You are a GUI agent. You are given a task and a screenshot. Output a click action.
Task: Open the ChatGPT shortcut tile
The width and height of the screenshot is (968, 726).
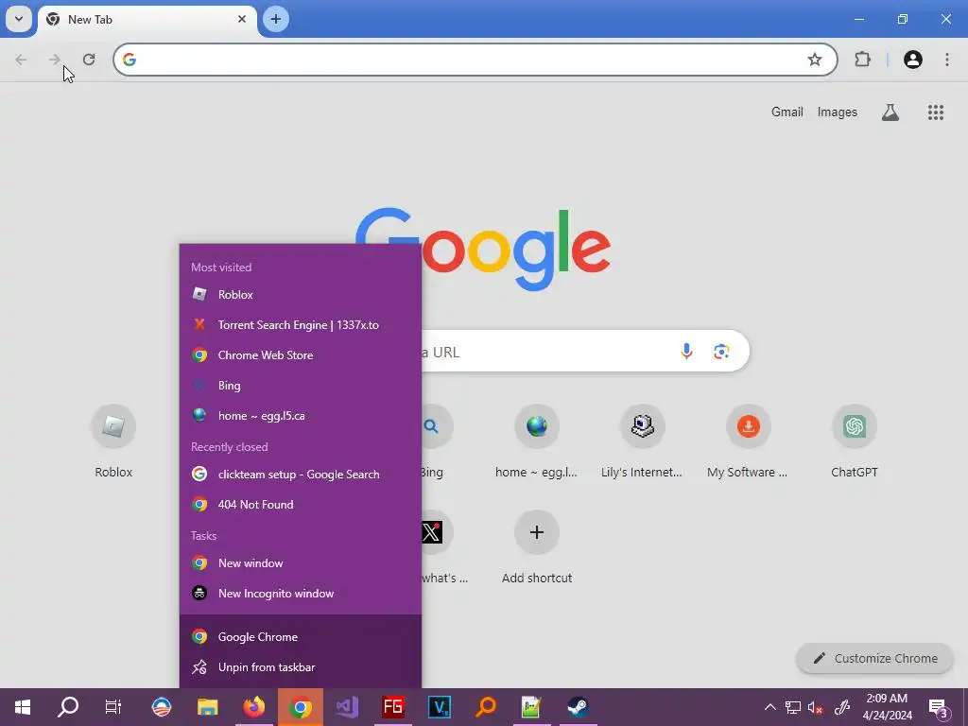coord(855,441)
